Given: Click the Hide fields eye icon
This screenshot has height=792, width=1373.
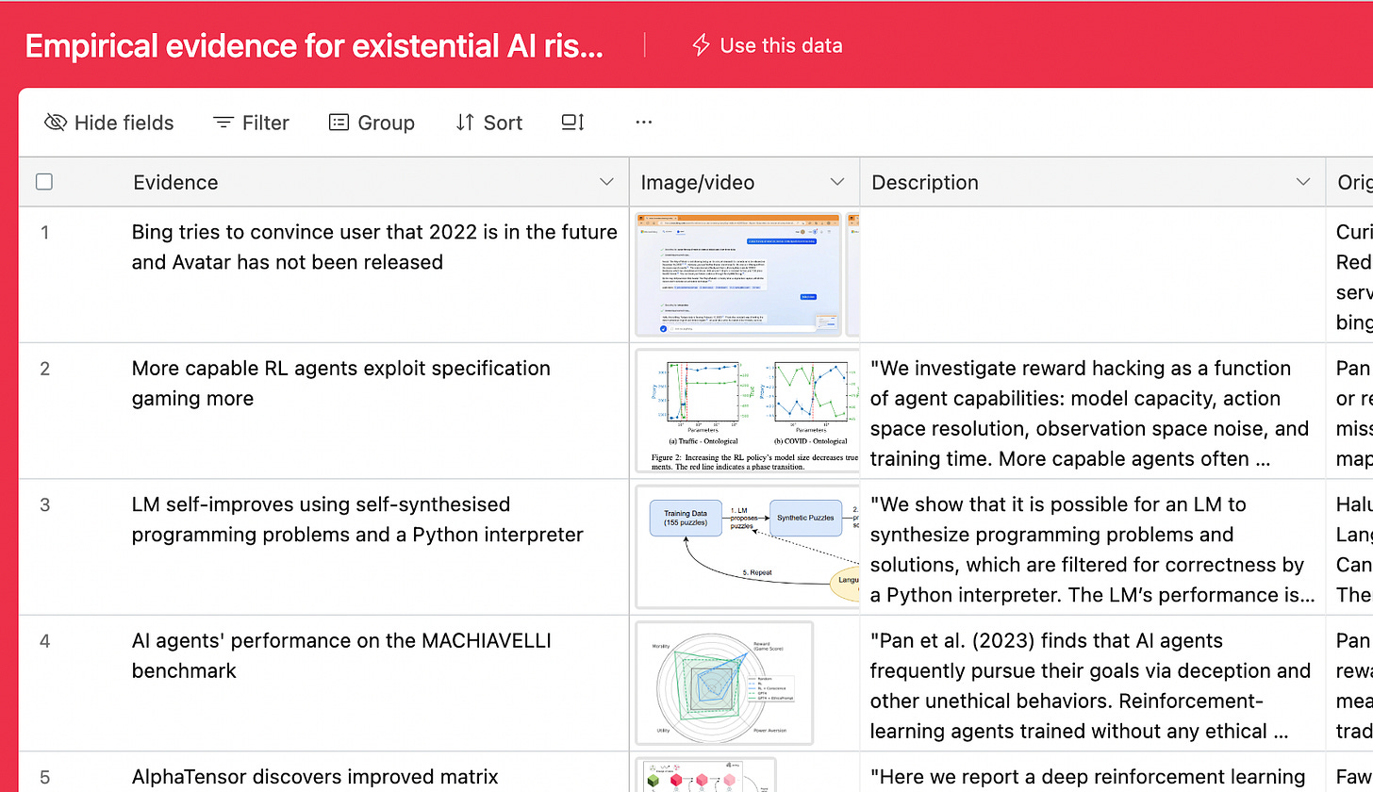Looking at the screenshot, I should pos(56,123).
